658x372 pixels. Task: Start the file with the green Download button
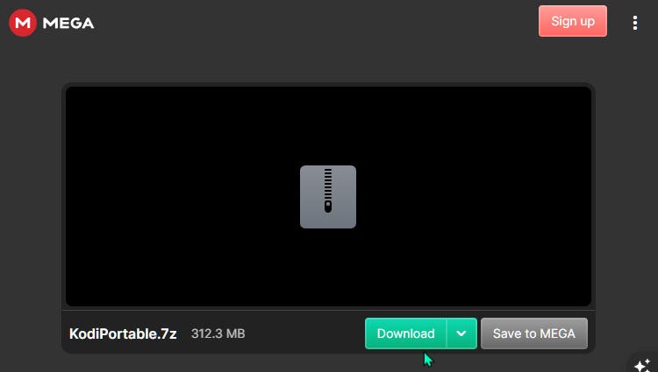pyautogui.click(x=406, y=333)
